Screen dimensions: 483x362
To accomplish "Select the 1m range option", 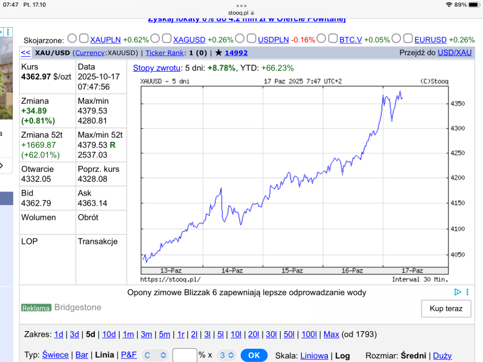I will coord(128,334).
